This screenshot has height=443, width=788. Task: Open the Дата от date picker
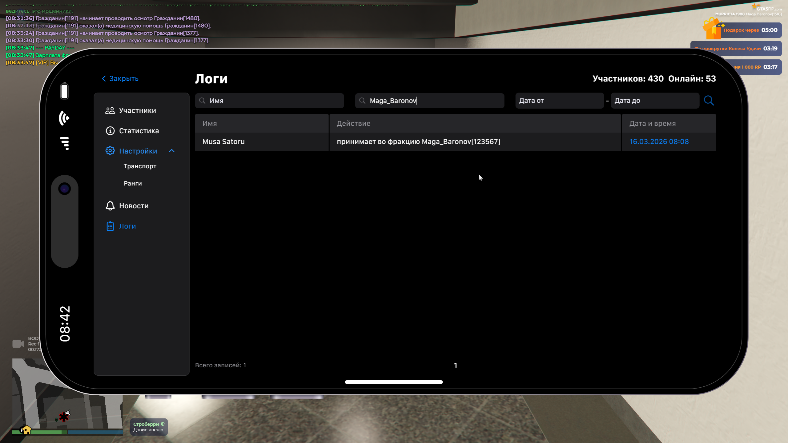(x=559, y=101)
